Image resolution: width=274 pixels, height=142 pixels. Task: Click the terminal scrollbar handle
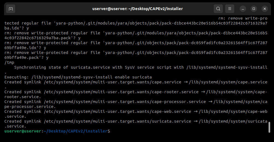pos(269,127)
